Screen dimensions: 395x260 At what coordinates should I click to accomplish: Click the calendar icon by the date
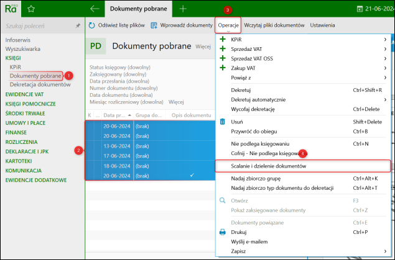(360, 9)
